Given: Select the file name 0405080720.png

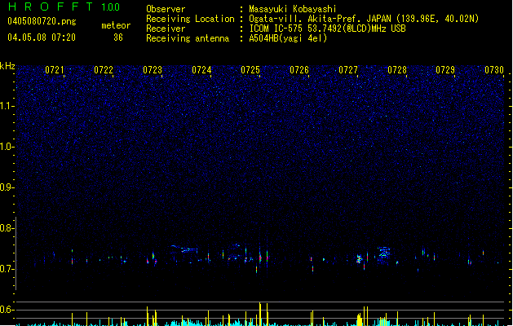Looking at the screenshot, I should [x=42, y=21].
